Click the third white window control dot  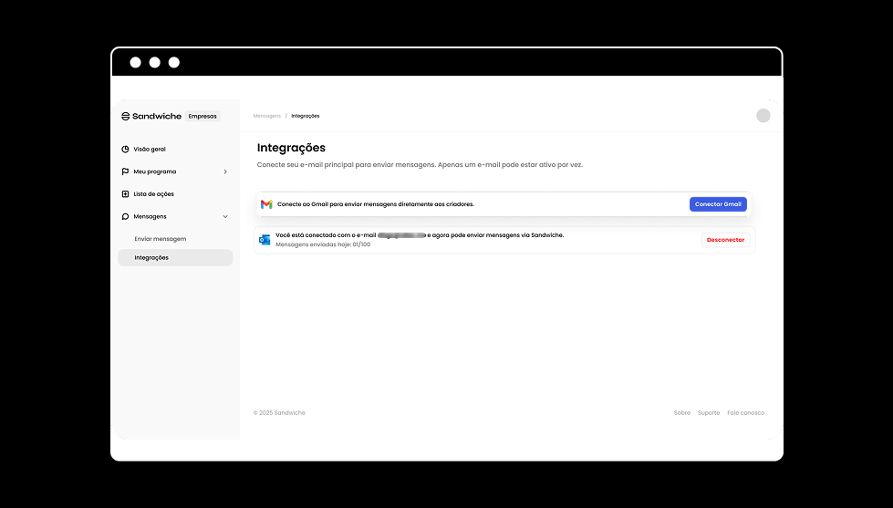coord(174,63)
